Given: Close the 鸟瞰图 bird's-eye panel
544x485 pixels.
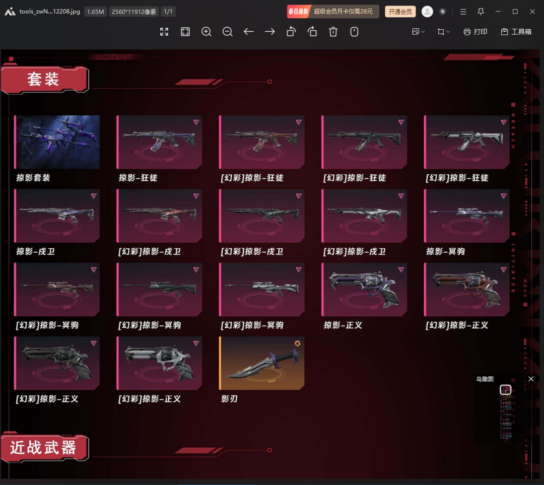Looking at the screenshot, I should tap(531, 379).
